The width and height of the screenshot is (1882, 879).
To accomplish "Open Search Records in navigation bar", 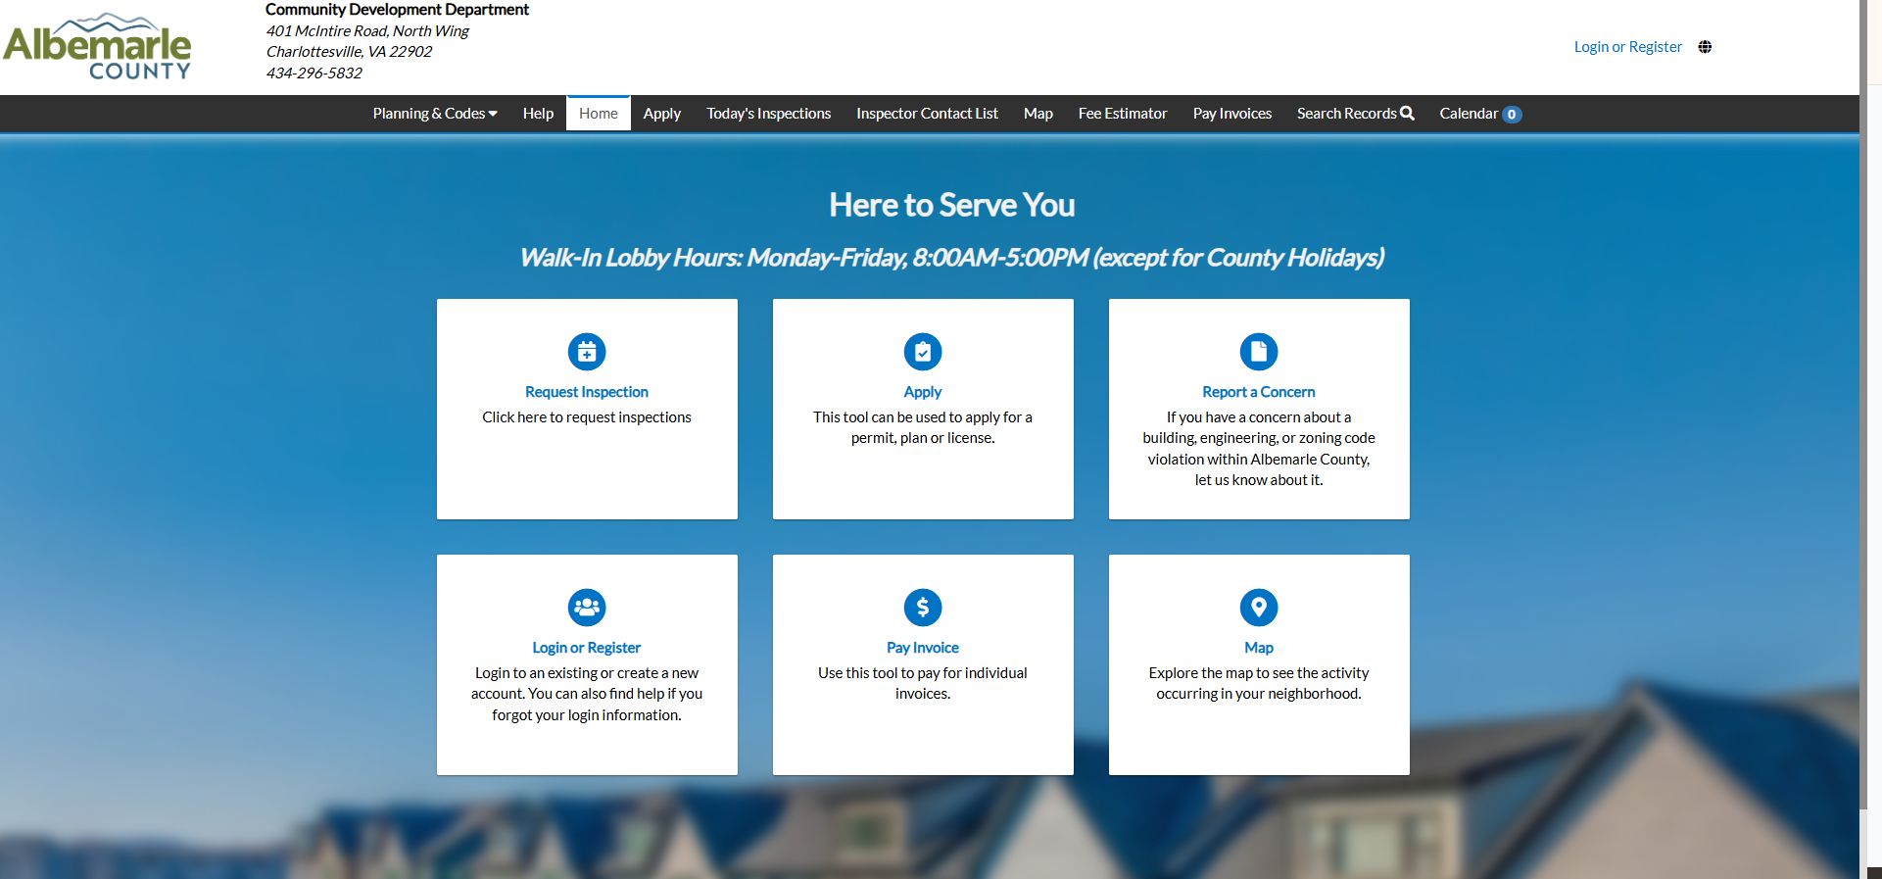I will (x=1355, y=114).
